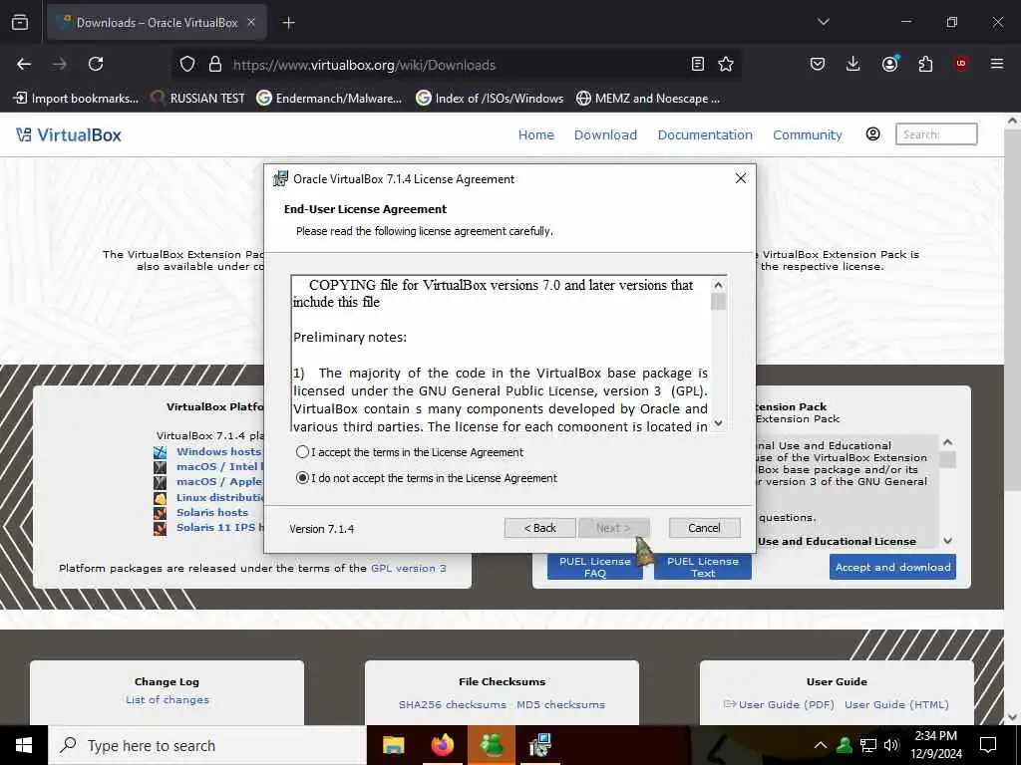Viewport: 1021px width, 765px height.
Task: Click the license text scrollbar thumb
Action: pyautogui.click(x=718, y=302)
